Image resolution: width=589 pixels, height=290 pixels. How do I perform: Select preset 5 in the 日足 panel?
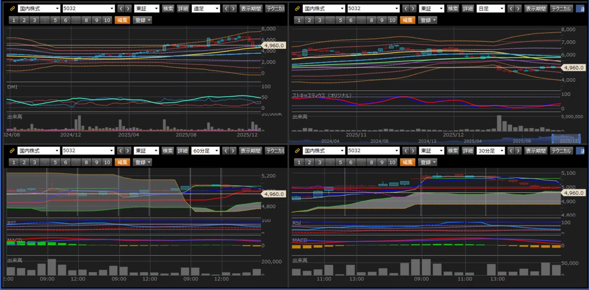(340, 20)
